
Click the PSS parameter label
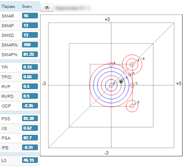6,119
